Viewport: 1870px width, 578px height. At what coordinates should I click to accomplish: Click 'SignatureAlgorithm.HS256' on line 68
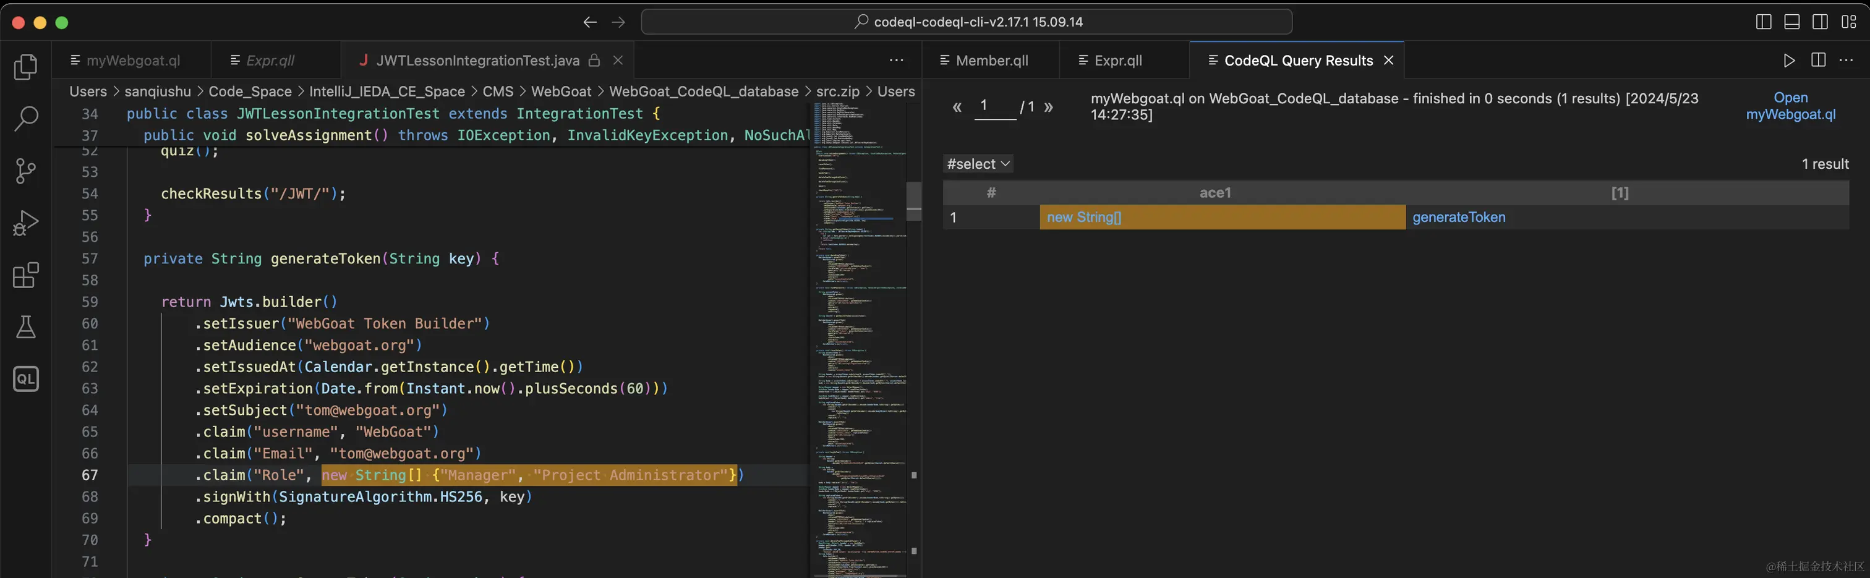[380, 496]
